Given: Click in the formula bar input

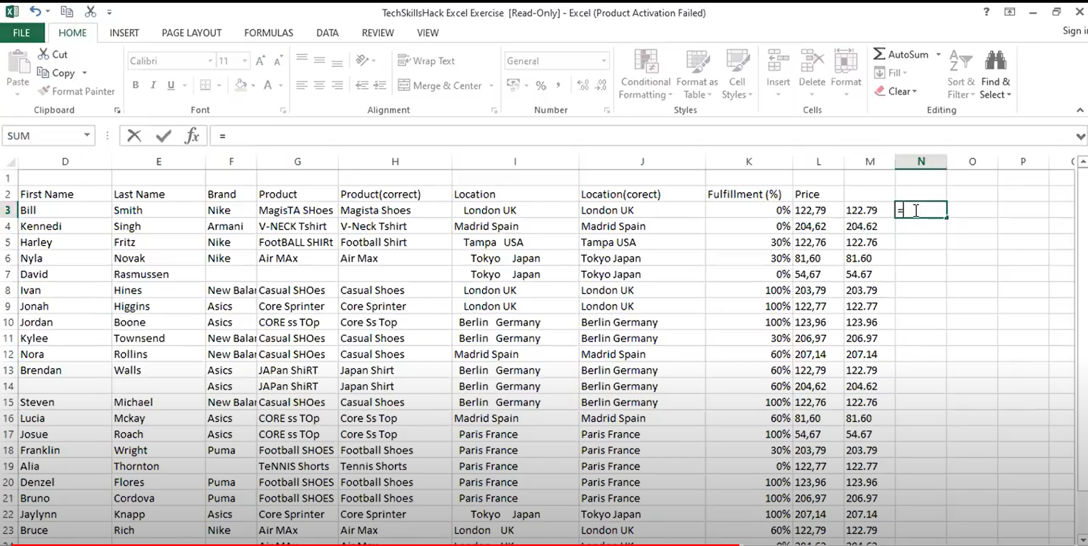Looking at the screenshot, I should click(641, 136).
